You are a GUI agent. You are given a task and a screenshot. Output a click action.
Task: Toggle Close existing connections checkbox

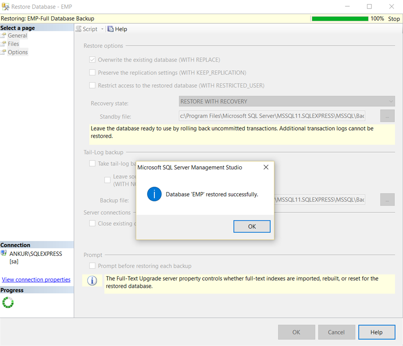[92, 223]
